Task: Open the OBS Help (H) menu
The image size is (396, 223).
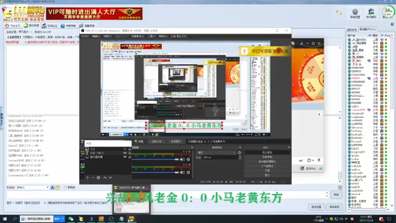Action: (x=163, y=36)
